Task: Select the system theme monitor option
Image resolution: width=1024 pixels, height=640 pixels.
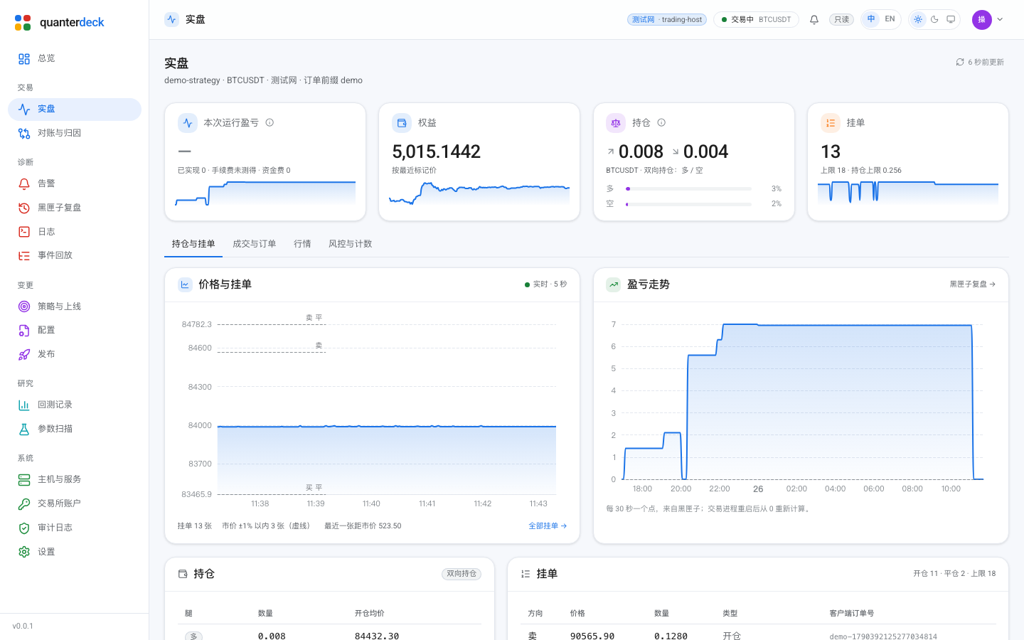Action: (951, 19)
